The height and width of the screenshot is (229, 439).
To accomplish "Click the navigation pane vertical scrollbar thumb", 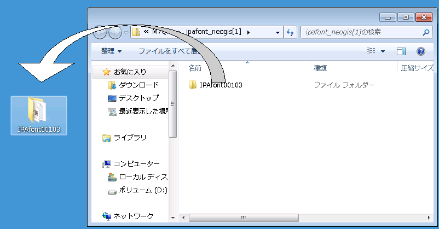I will 173,104.
